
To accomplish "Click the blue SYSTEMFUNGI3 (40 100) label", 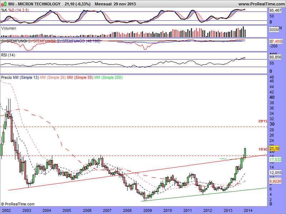I will [79, 41].
